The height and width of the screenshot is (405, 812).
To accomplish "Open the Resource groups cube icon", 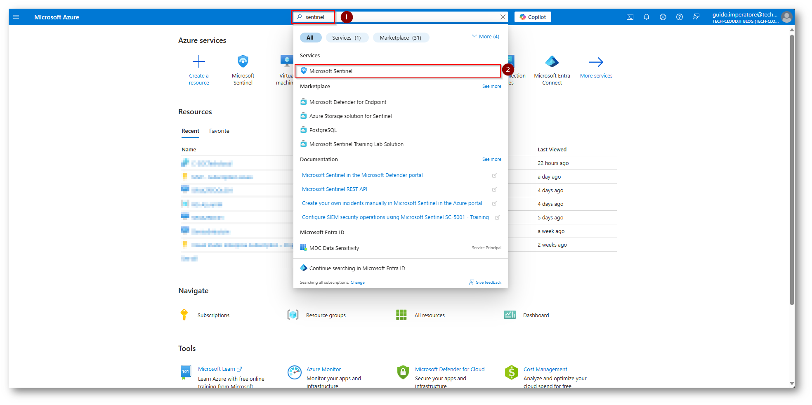I will [293, 315].
